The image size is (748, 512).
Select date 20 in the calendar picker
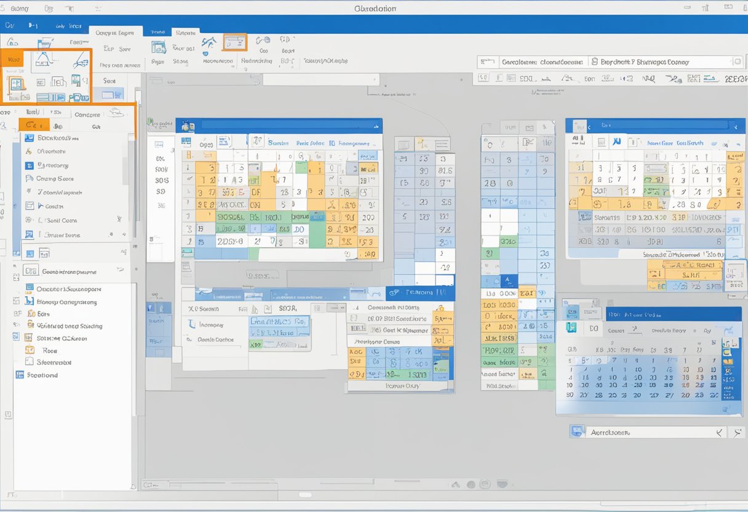coord(612,395)
